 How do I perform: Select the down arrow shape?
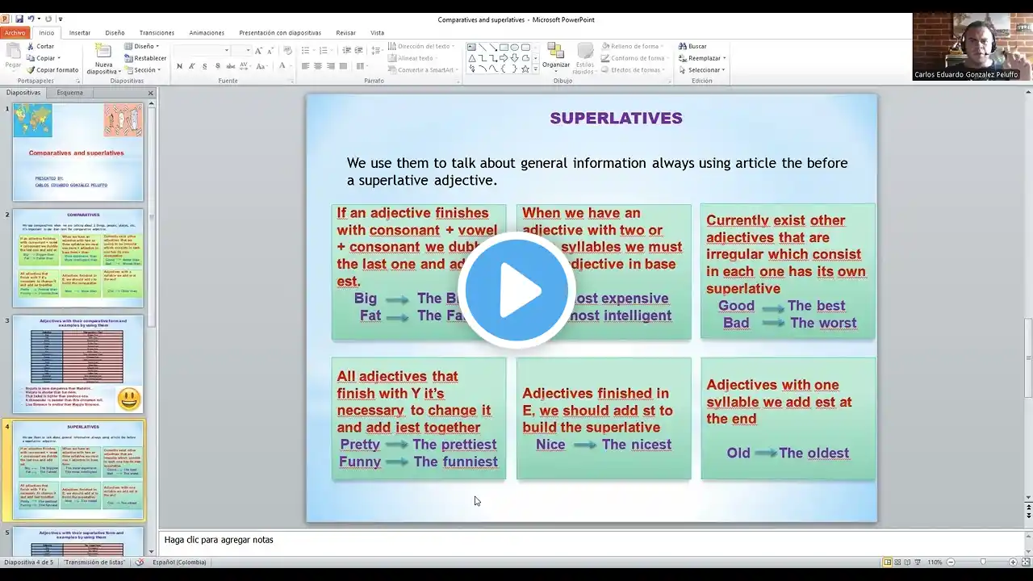tap(514, 58)
